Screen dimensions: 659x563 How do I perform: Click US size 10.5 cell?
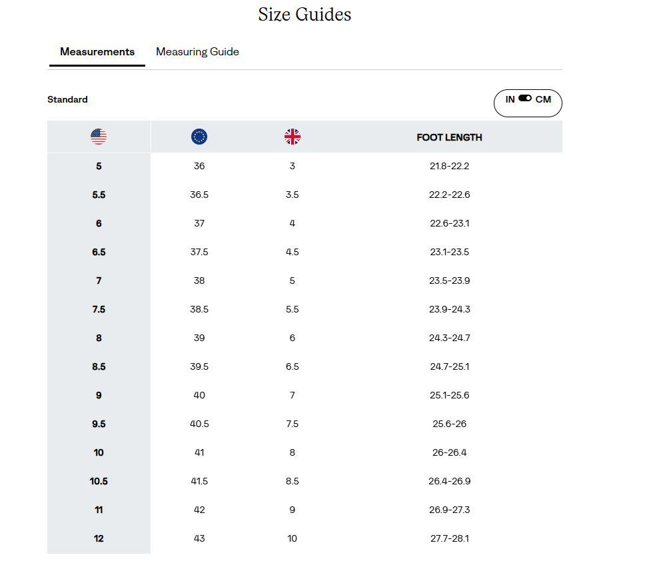(x=99, y=481)
